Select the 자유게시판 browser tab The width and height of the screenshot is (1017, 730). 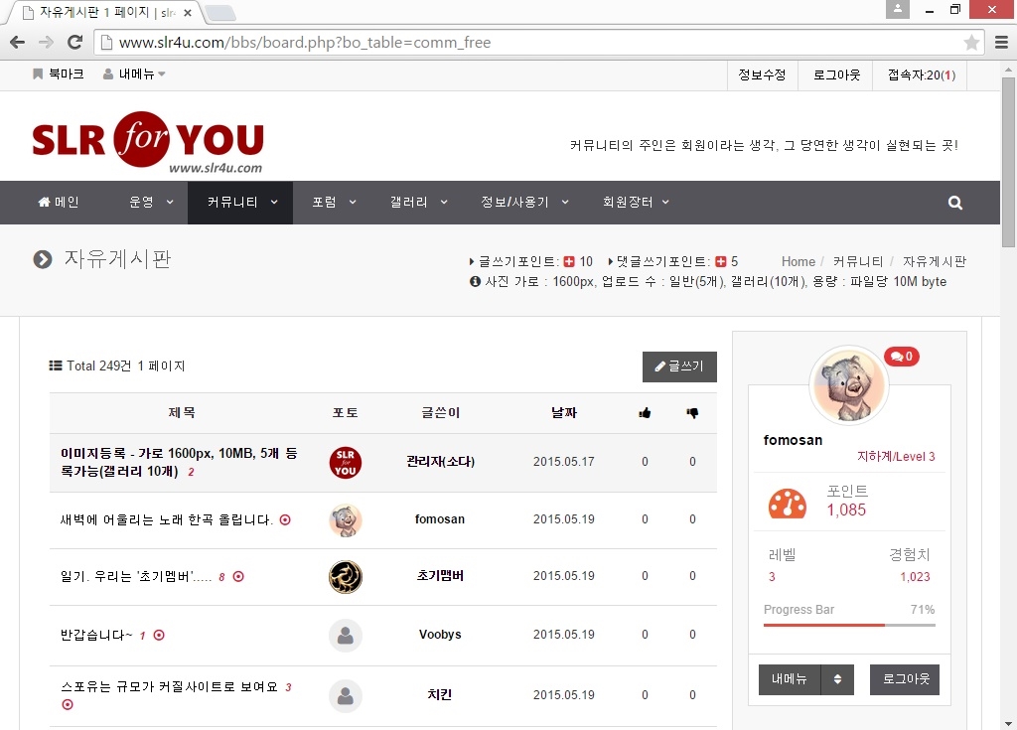(107, 12)
